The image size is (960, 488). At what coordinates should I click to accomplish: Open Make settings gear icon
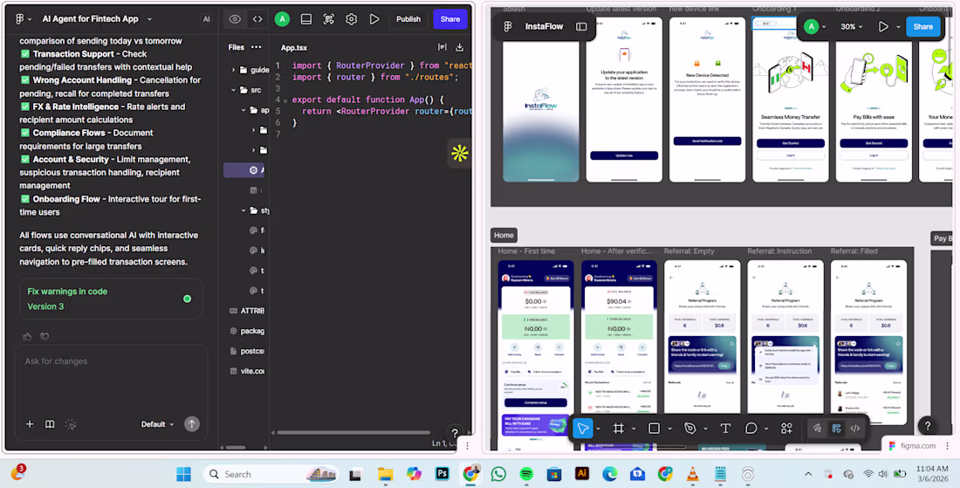[351, 19]
